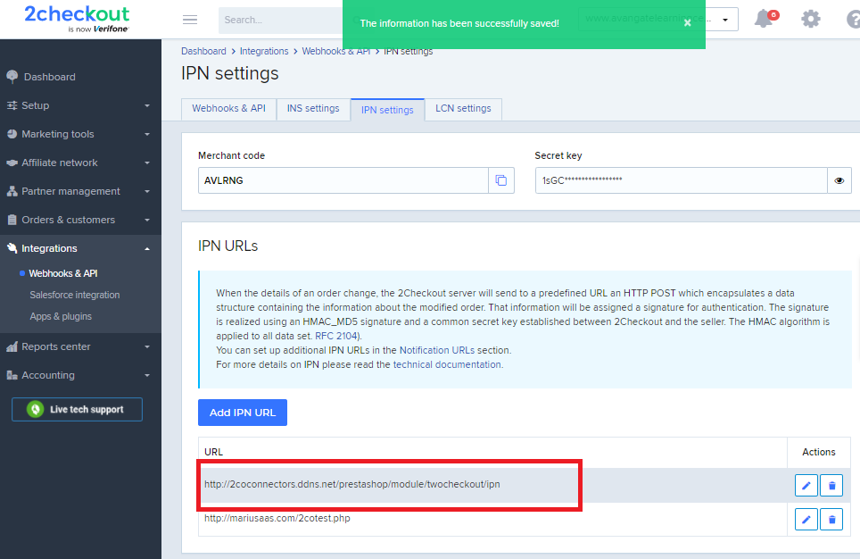The width and height of the screenshot is (860, 559).
Task: Expand the Orders & customers arrow
Action: (x=147, y=220)
